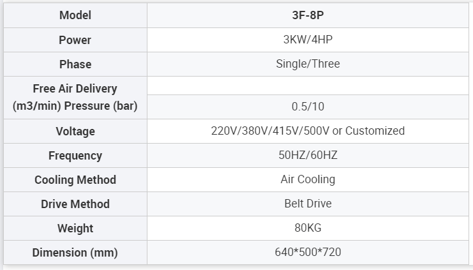Click the Voltage row label
Viewport: 473px width, 270px height.
[75, 131]
